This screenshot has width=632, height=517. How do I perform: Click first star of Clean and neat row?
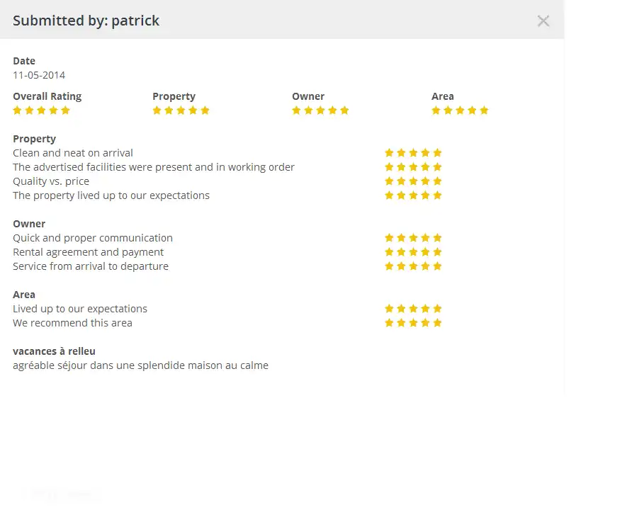[389, 153]
